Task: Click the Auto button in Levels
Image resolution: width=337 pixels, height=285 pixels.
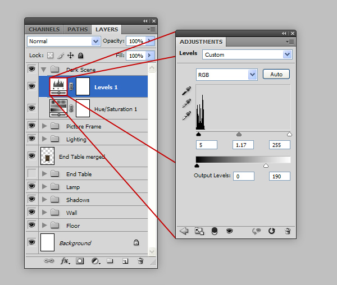Action: pyautogui.click(x=276, y=74)
